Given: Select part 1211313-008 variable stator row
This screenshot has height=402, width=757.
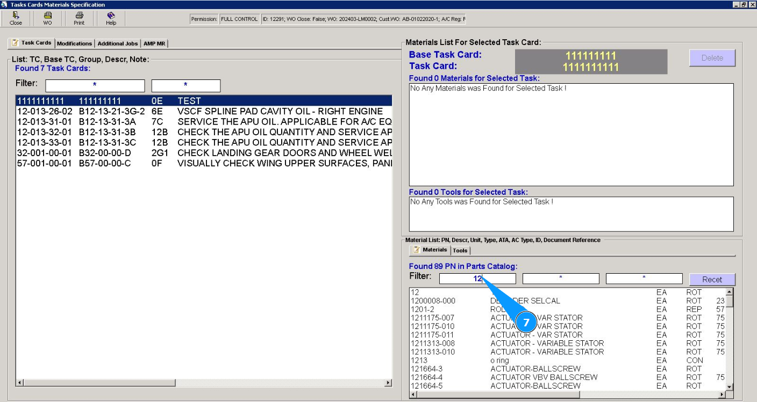Looking at the screenshot, I should tap(567, 343).
